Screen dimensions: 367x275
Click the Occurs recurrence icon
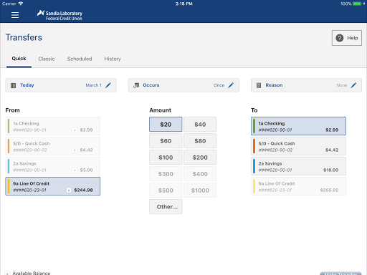pyautogui.click(x=136, y=85)
